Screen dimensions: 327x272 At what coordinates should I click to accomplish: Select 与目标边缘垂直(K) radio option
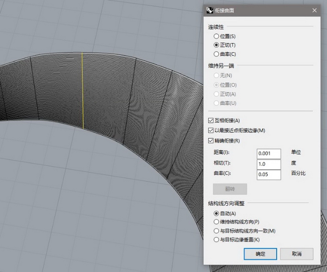click(216, 240)
